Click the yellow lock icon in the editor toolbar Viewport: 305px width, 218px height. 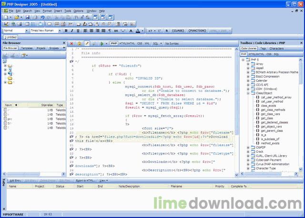[x=80, y=43]
